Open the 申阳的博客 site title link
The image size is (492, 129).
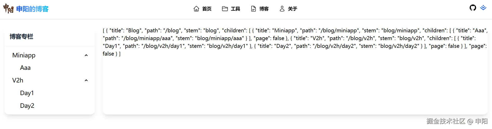click(32, 9)
